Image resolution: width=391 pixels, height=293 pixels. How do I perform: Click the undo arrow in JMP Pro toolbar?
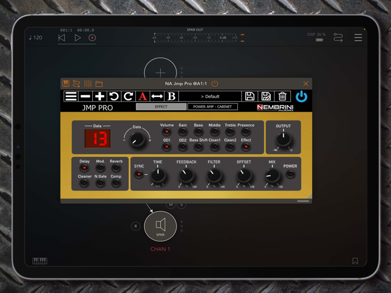(x=114, y=96)
